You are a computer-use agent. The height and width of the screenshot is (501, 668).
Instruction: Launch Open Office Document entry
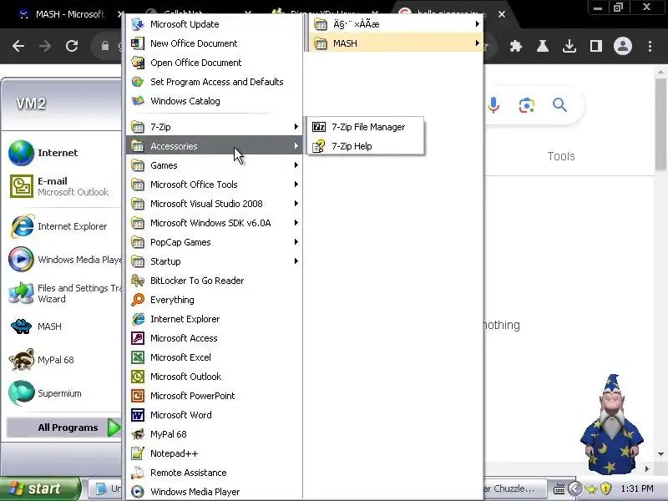tap(214, 63)
